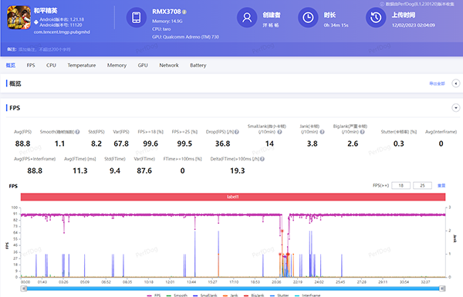Click the red label1 bar
The height and width of the screenshot is (297, 463).
pos(233,197)
